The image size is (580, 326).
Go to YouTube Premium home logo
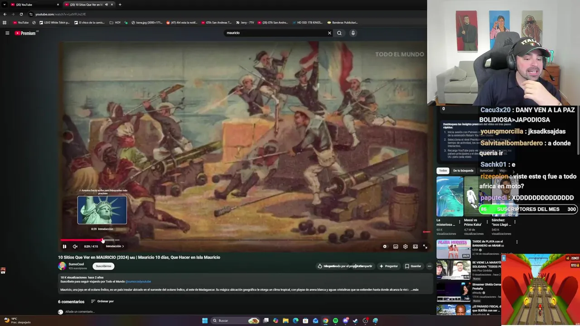point(25,33)
